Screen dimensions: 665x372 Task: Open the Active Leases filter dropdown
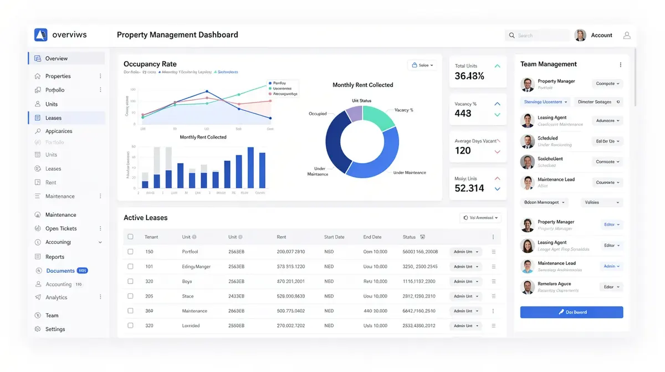[x=480, y=218]
